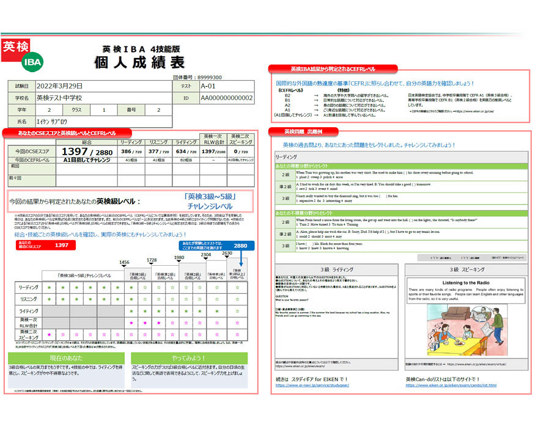
Task: Click the green bar あなたの不得意分野からセレクト
Action: click(401, 213)
